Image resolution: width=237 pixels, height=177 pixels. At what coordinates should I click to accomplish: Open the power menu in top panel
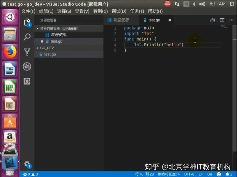232,4
